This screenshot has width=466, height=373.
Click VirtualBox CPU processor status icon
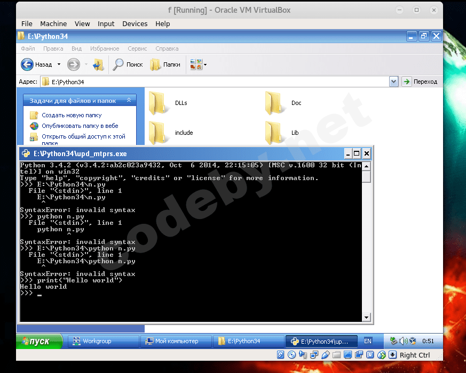(370, 355)
